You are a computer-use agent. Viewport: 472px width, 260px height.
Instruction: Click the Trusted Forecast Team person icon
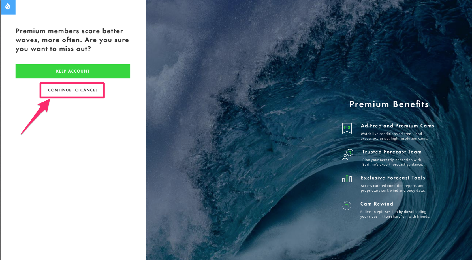tap(348, 154)
